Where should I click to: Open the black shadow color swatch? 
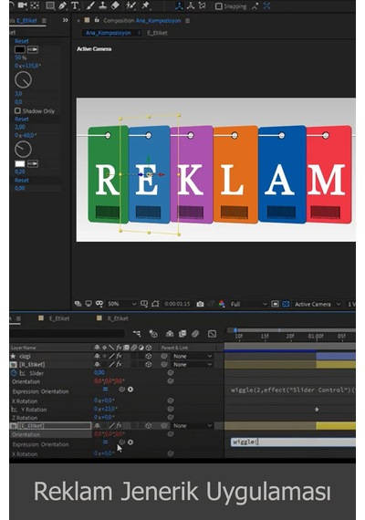19,50
